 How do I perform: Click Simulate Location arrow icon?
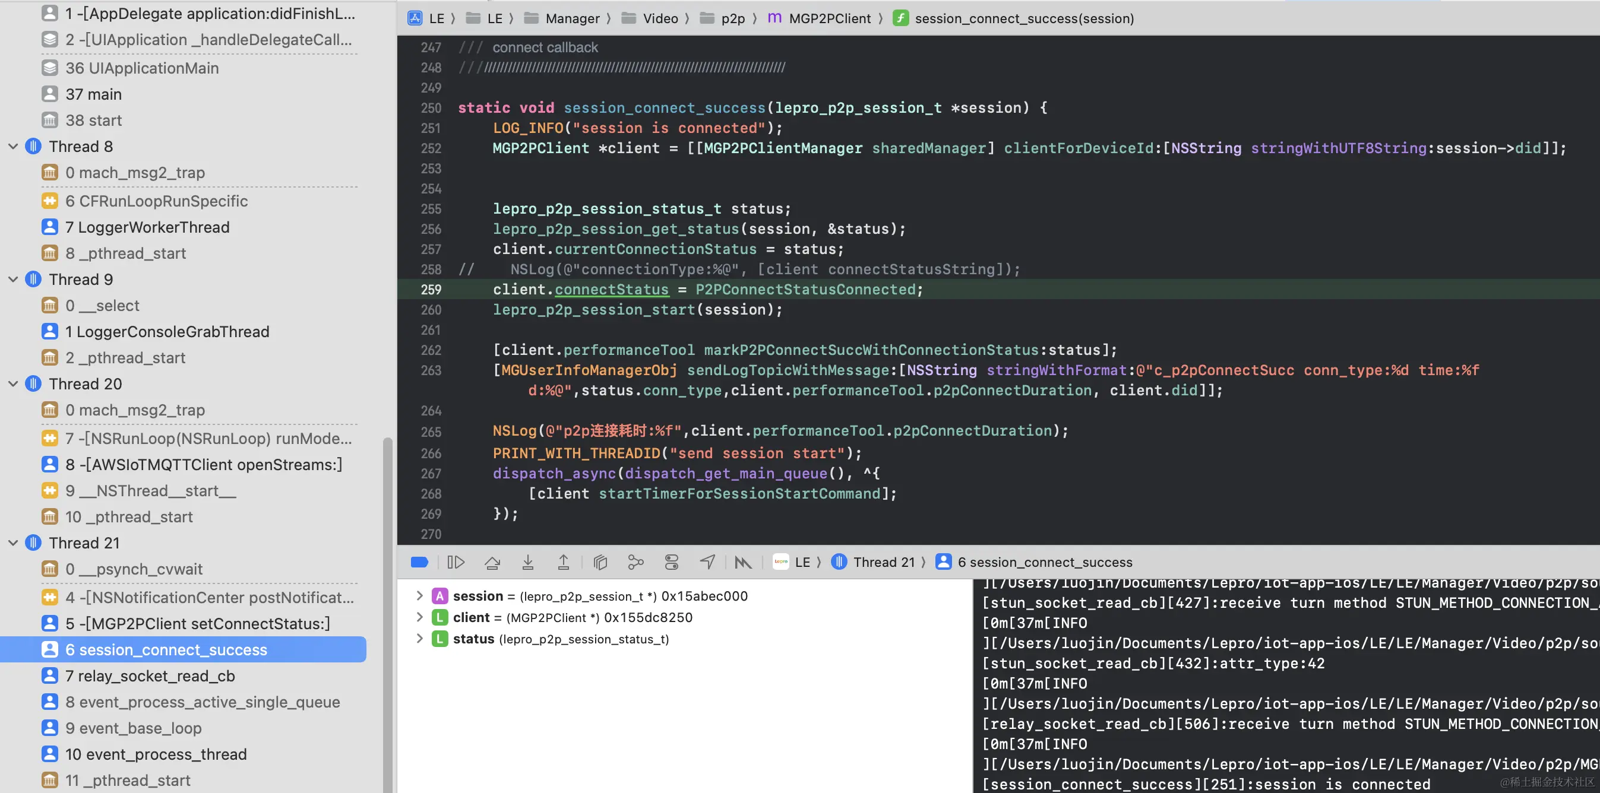tap(707, 562)
